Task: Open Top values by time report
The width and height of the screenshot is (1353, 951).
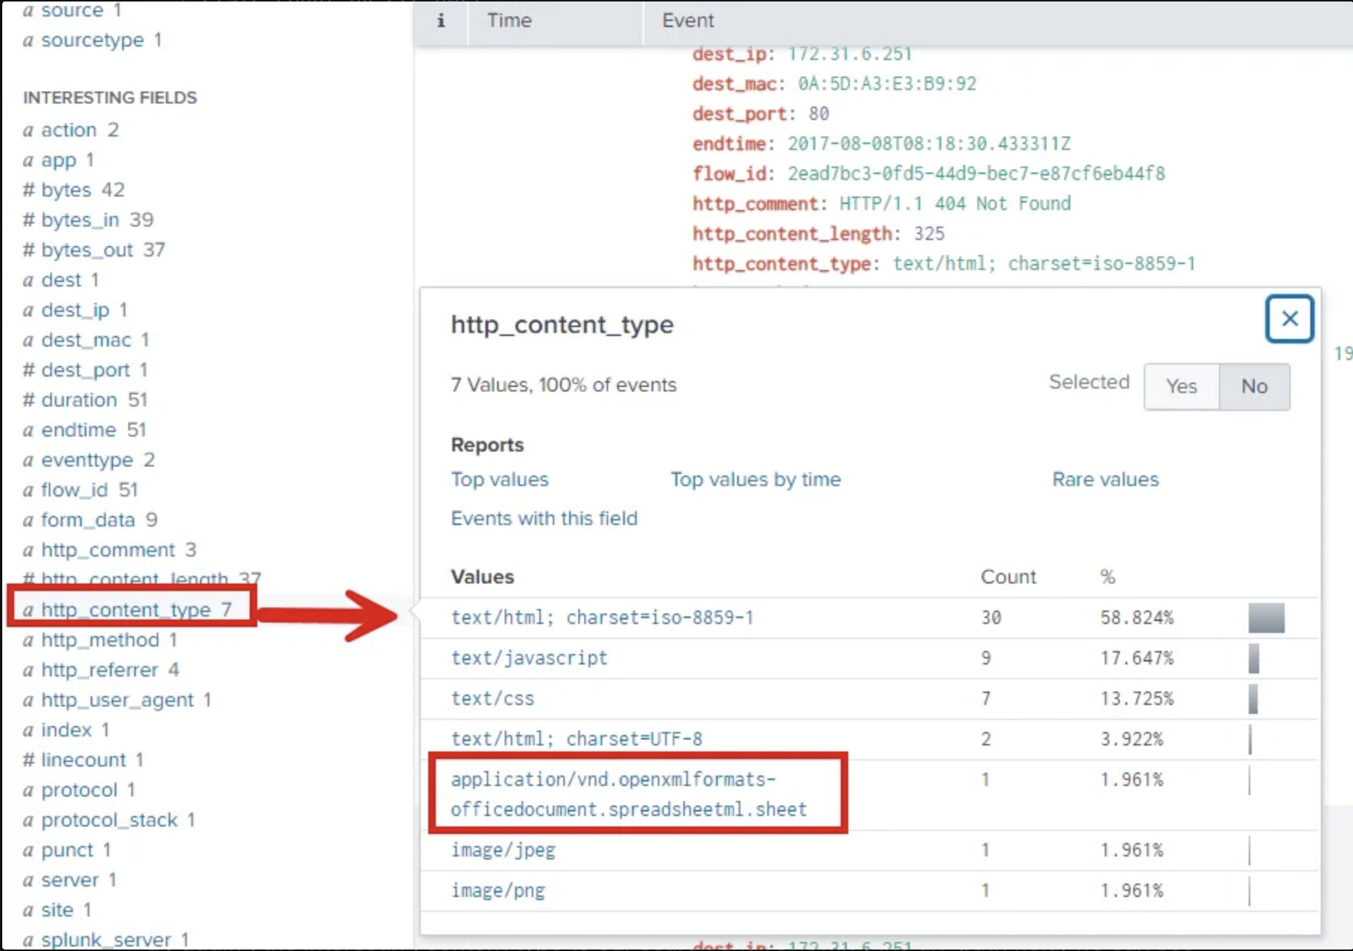Action: click(x=755, y=479)
